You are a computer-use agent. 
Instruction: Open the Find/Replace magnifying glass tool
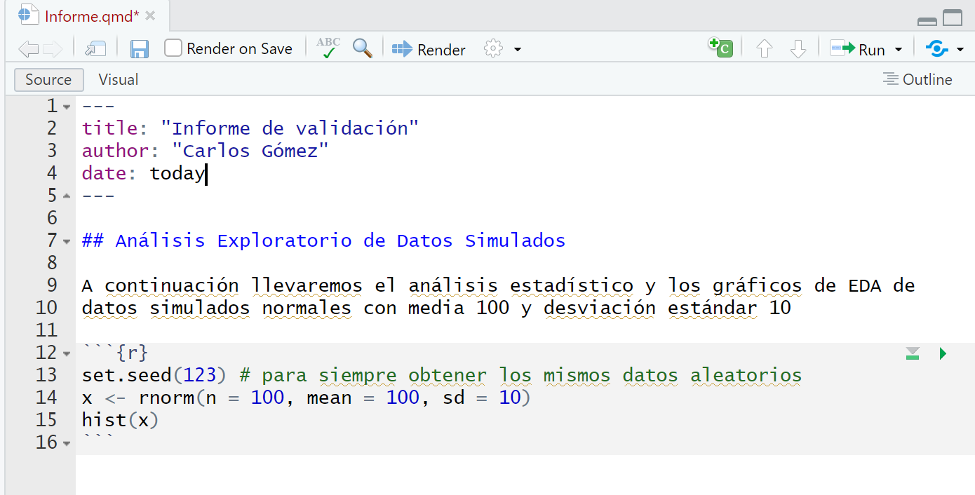point(362,48)
